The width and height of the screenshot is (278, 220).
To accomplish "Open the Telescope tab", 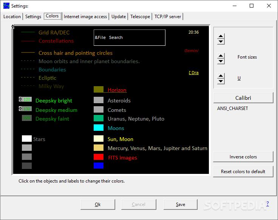I will point(140,17).
